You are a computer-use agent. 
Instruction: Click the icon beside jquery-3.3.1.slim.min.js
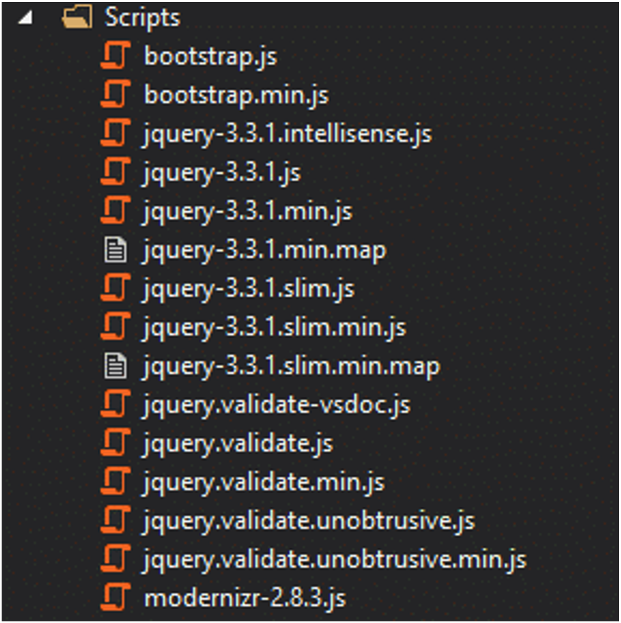pyautogui.click(x=116, y=327)
